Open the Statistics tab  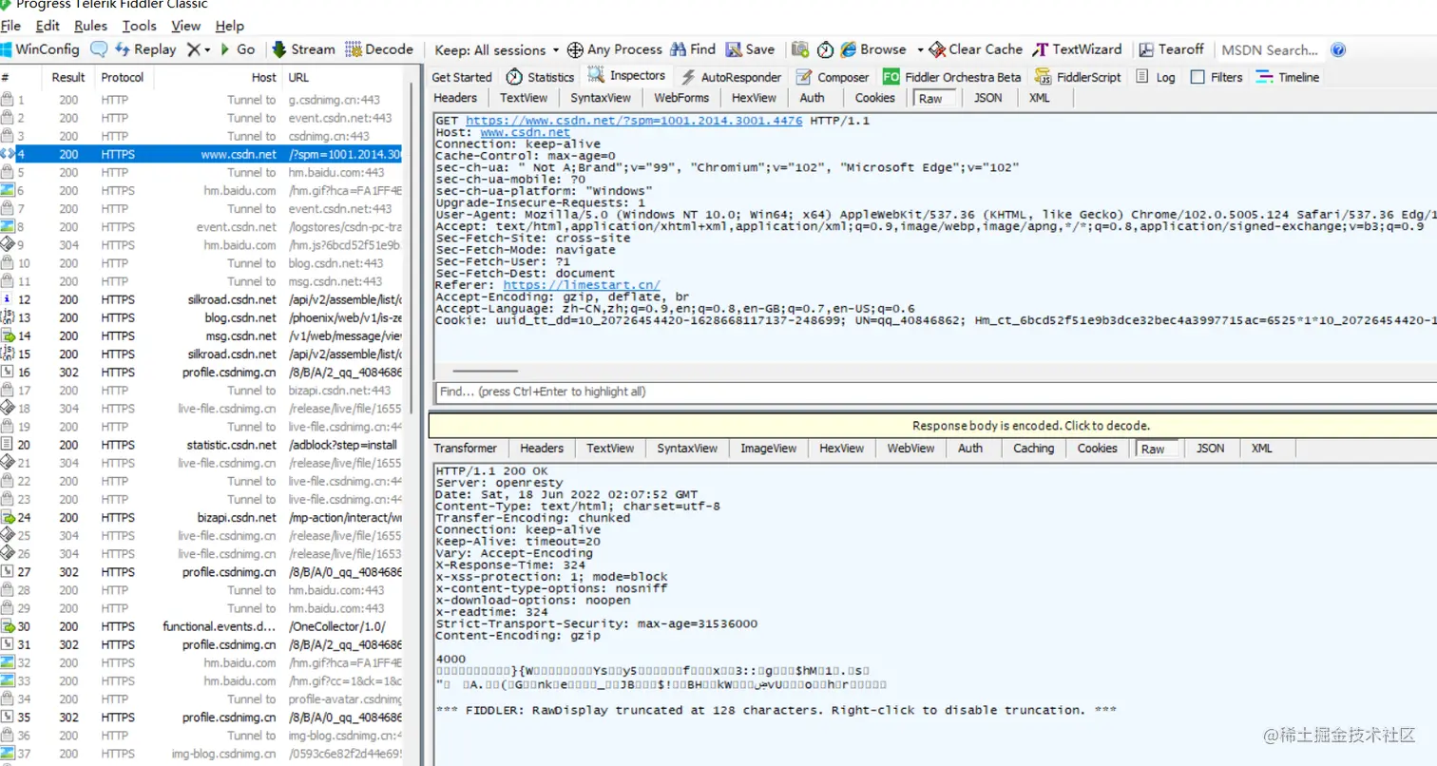point(540,77)
